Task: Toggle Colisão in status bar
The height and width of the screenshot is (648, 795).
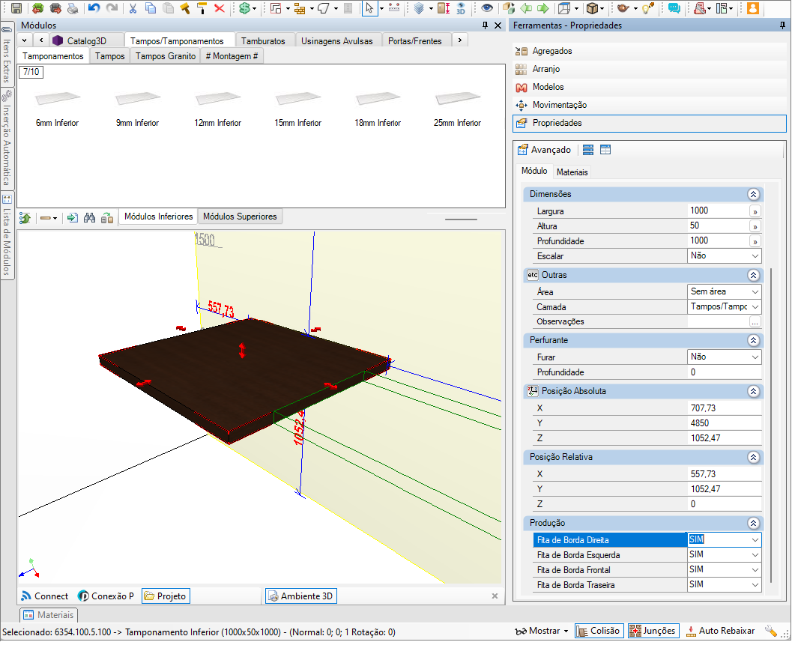Action: (x=598, y=631)
